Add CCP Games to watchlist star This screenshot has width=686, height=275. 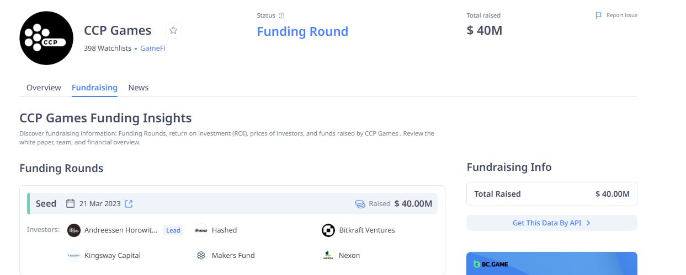click(x=173, y=31)
